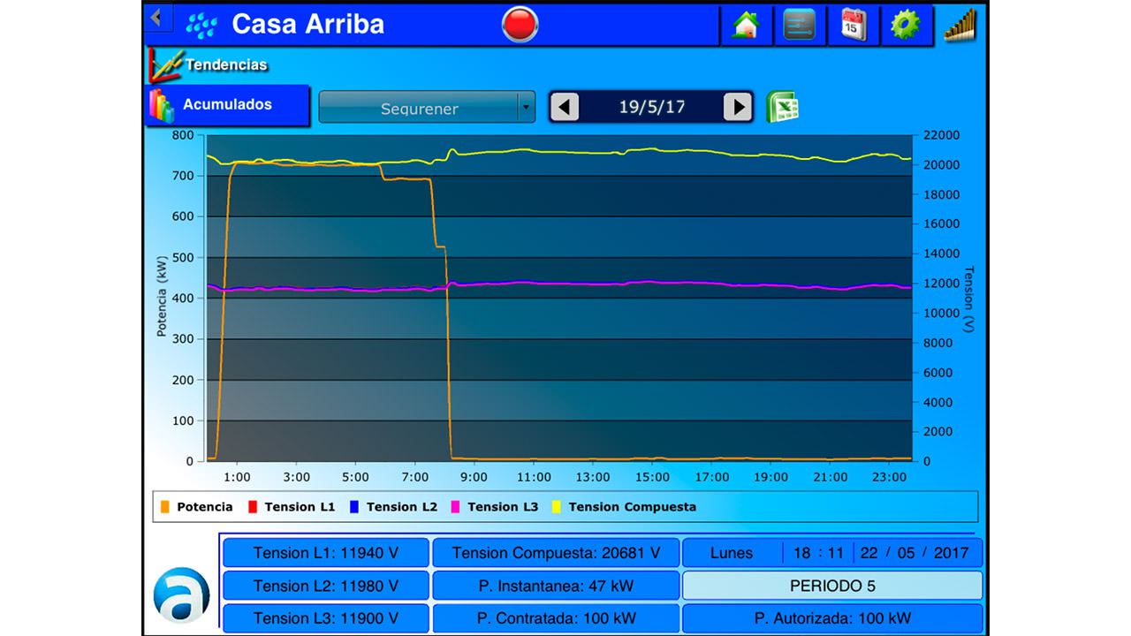Advance to next day with right arrow
The width and height of the screenshot is (1131, 636).
(x=737, y=108)
